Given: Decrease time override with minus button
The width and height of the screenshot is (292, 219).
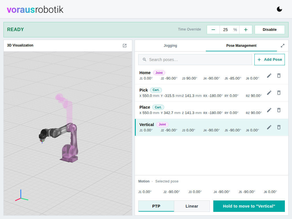Looking at the screenshot, I should coord(213,30).
